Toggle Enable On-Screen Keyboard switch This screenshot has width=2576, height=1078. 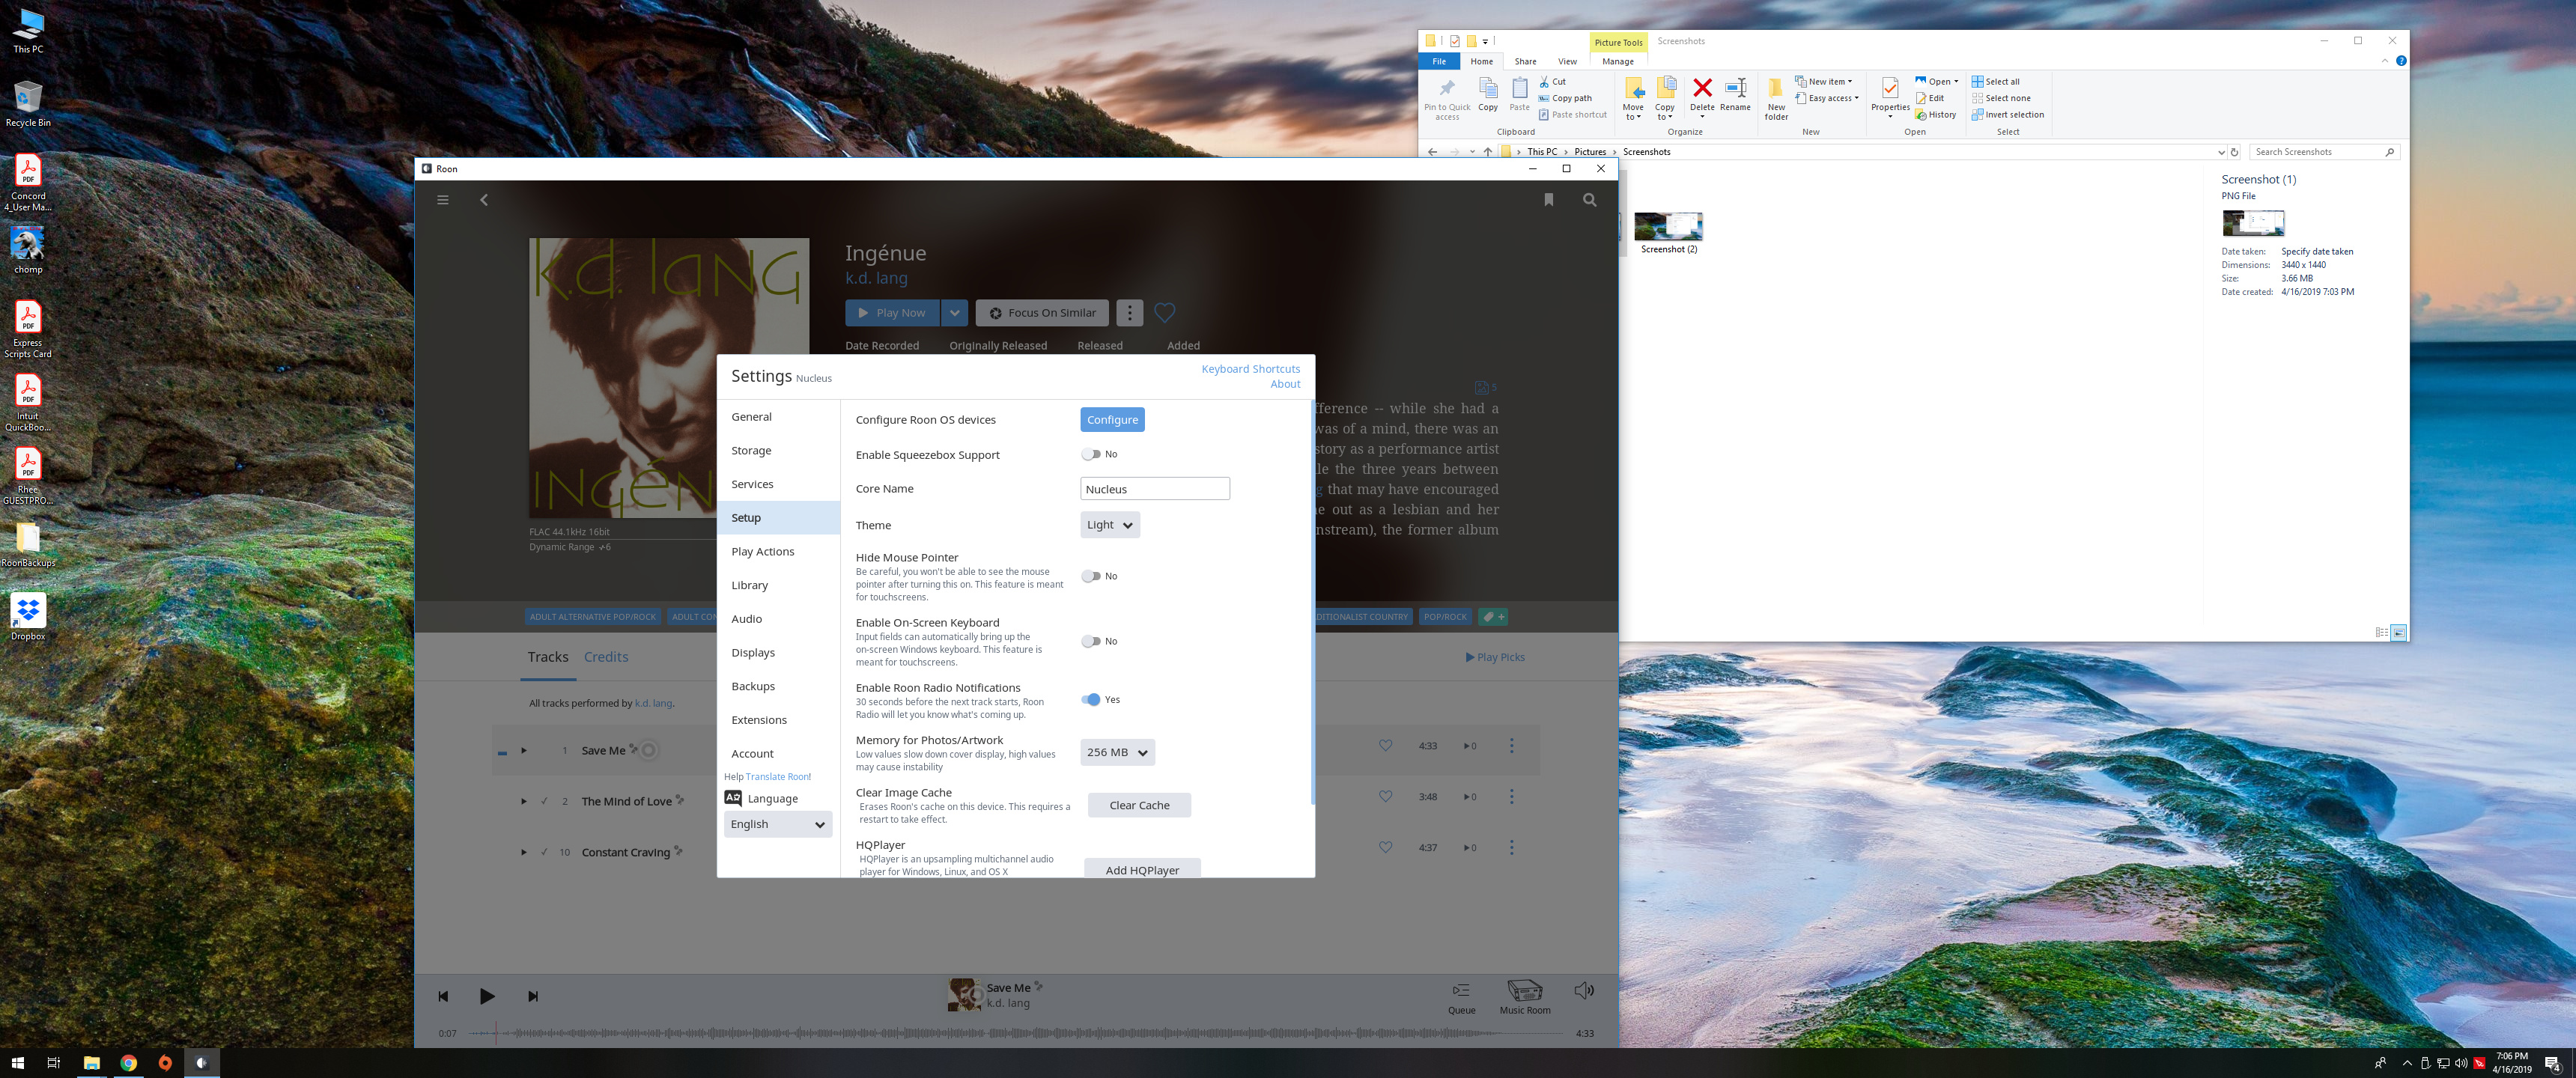click(1091, 641)
